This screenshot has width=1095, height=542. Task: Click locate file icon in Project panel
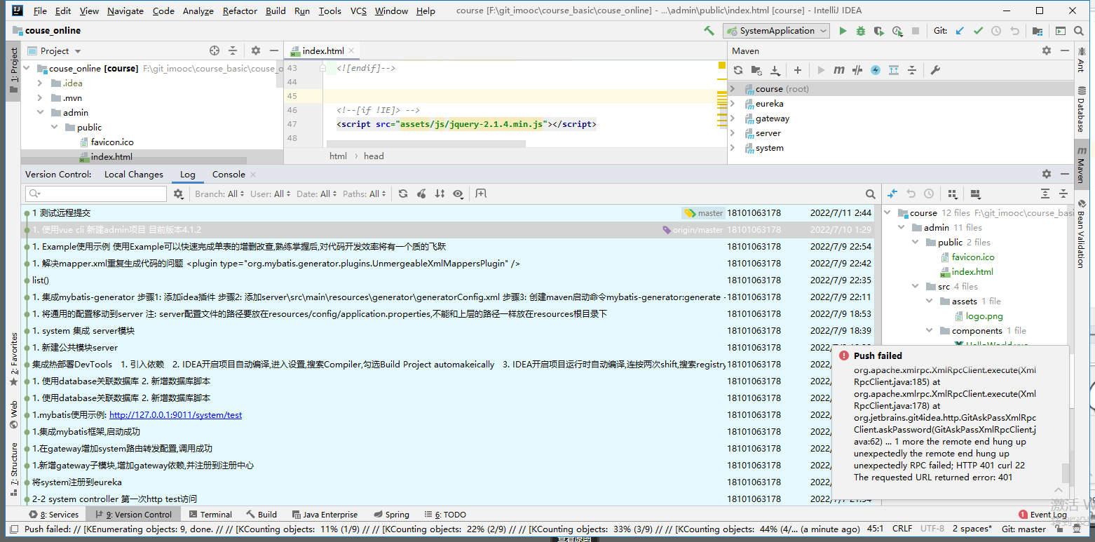coord(215,50)
